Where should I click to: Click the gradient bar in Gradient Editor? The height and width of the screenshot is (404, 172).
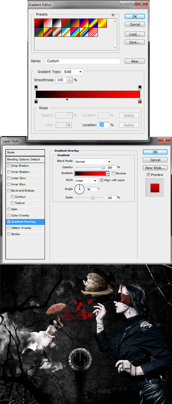coord(88,94)
